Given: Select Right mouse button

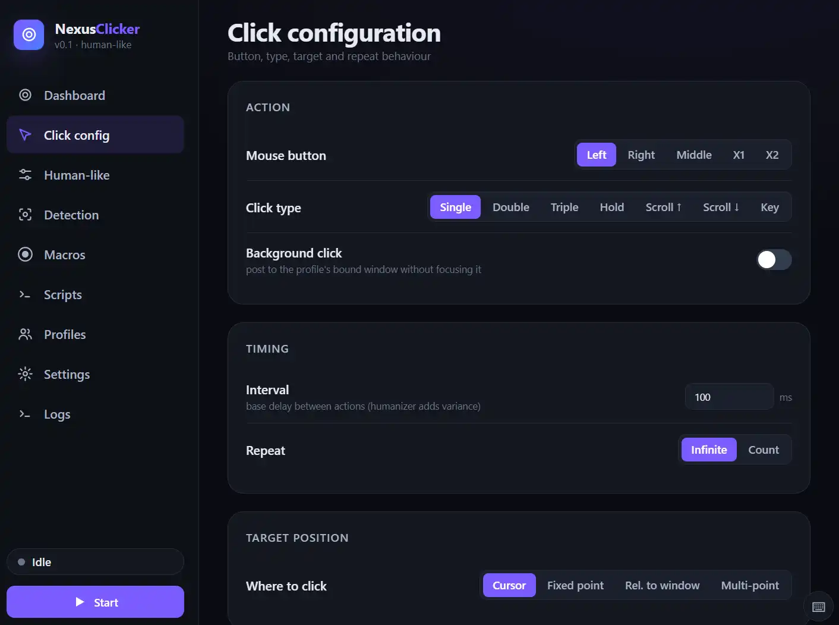Looking at the screenshot, I should coord(641,155).
